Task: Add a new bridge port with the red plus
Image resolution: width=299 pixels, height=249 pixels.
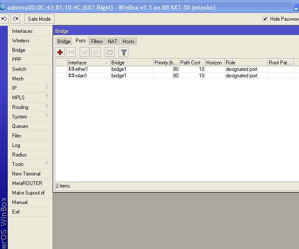Action: coord(60,52)
